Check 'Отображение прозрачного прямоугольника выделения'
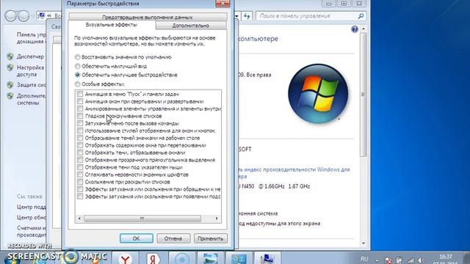 pyautogui.click(x=80, y=160)
